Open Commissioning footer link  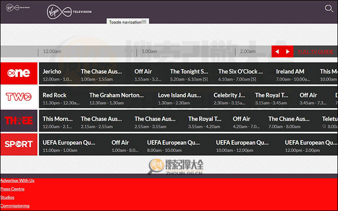coord(15,206)
